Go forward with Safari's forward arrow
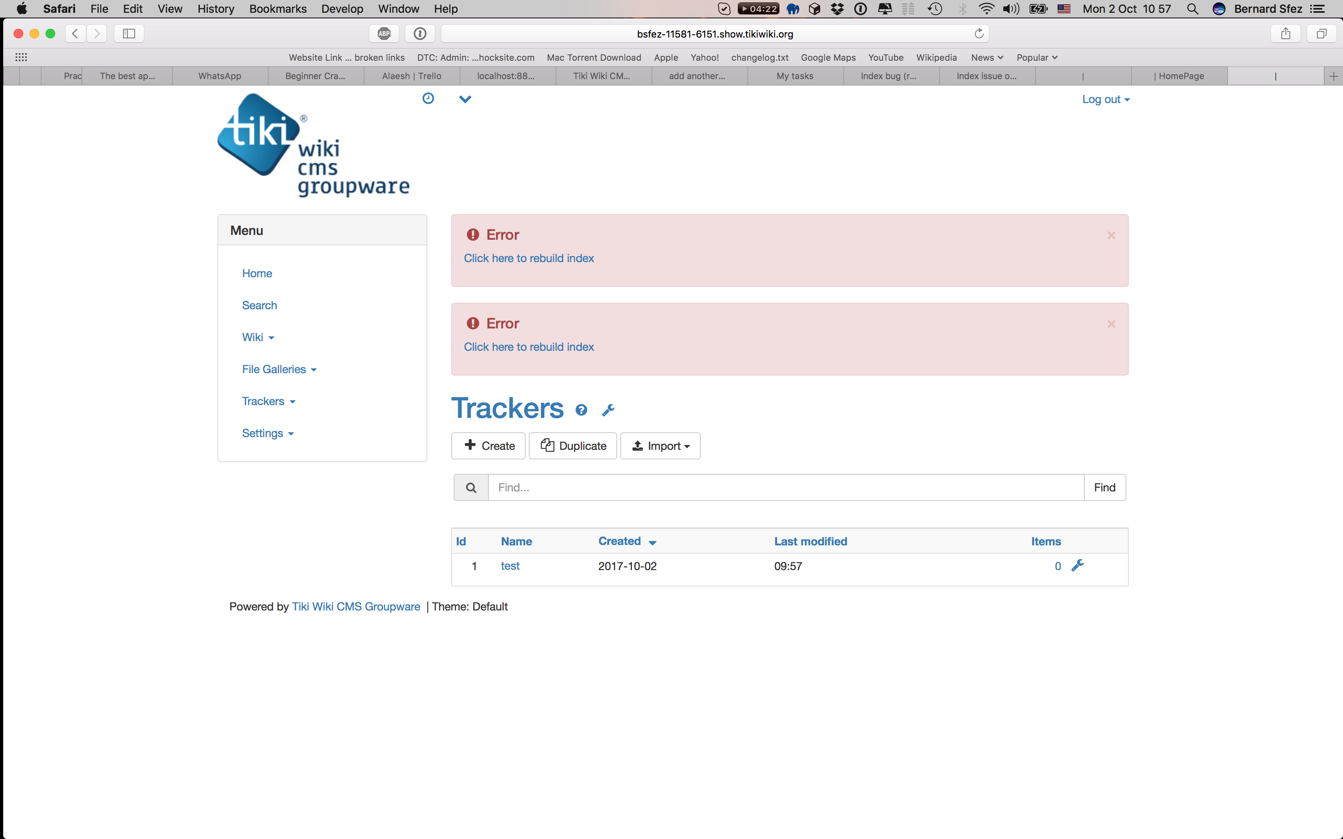Viewport: 1343px width, 839px height. click(97, 34)
